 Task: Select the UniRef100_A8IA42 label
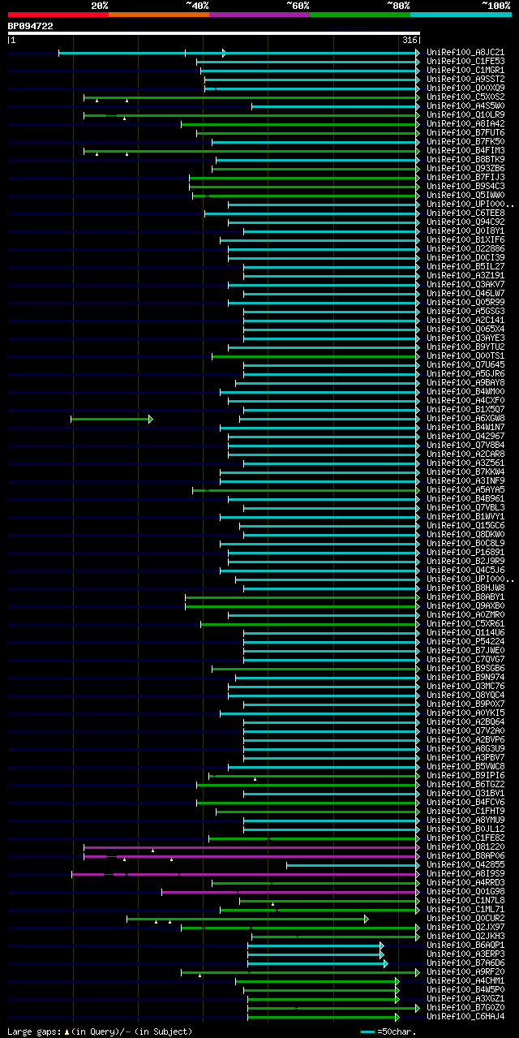(465, 124)
